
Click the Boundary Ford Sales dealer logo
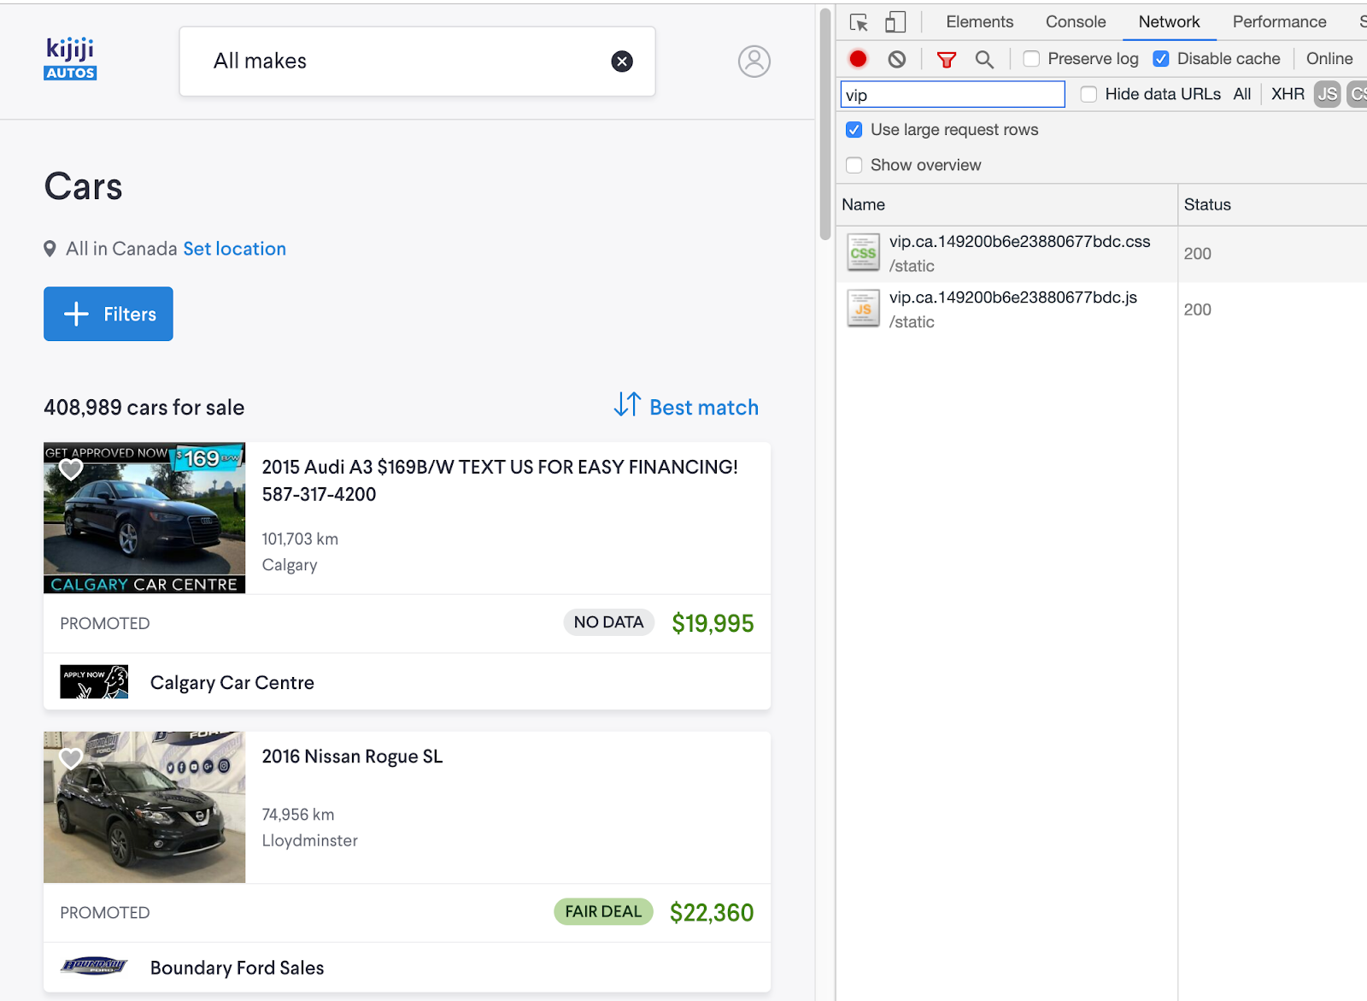(x=94, y=966)
